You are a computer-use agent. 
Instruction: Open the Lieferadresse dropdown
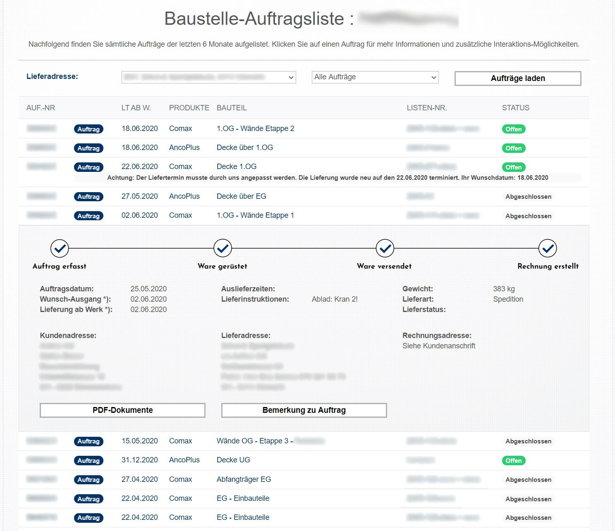coord(208,77)
